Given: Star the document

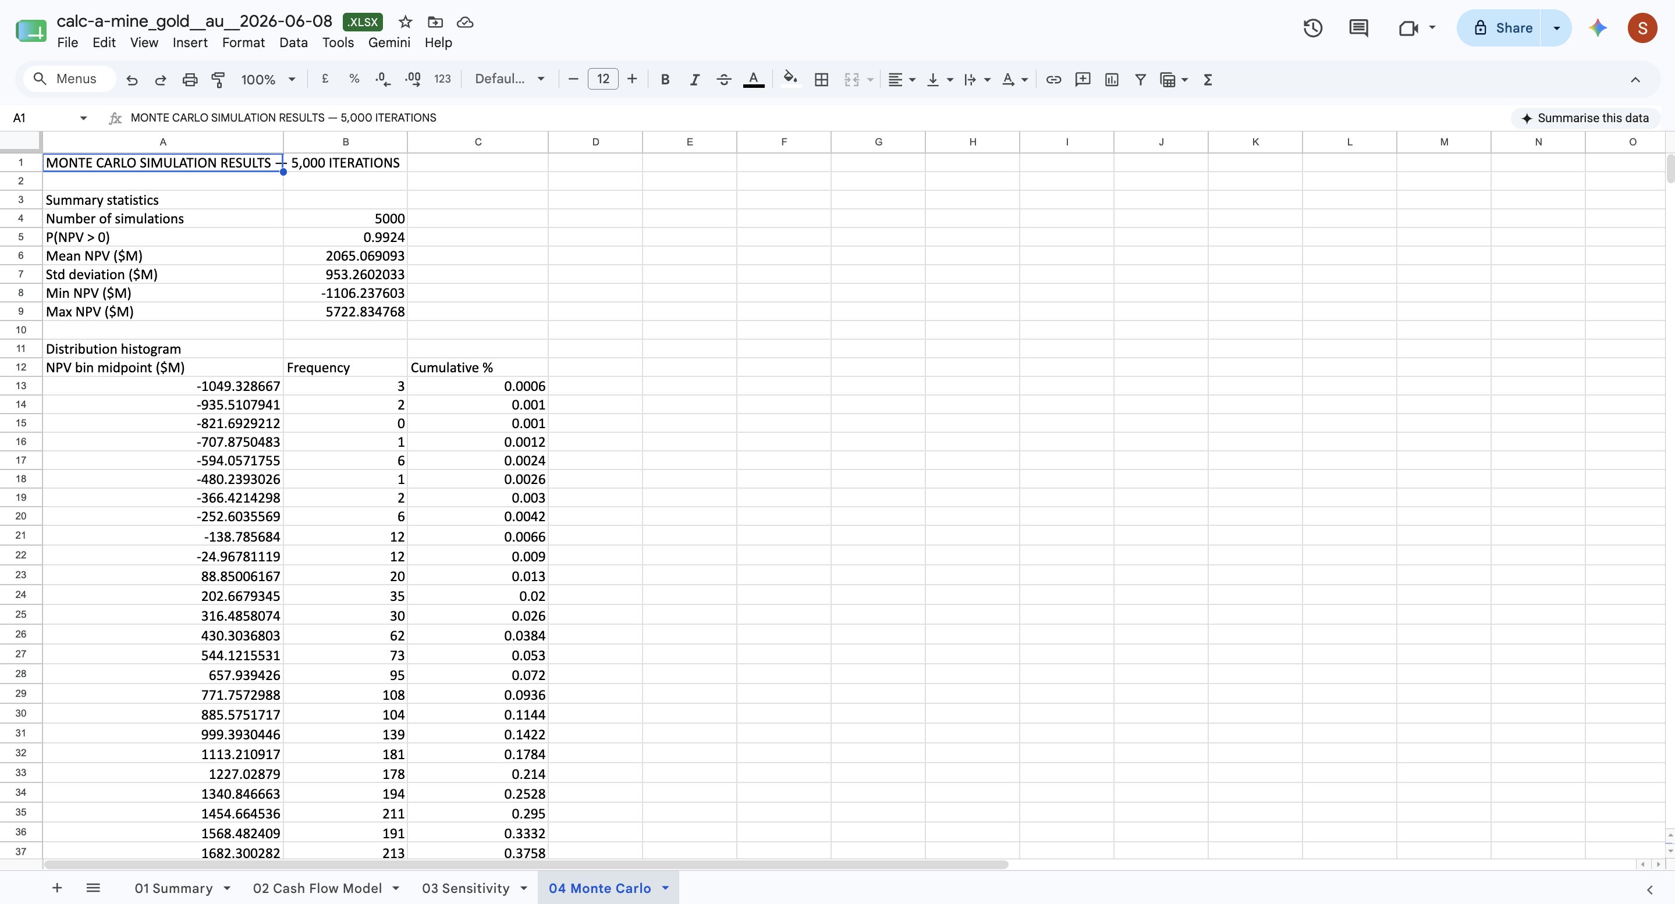Looking at the screenshot, I should coord(405,22).
